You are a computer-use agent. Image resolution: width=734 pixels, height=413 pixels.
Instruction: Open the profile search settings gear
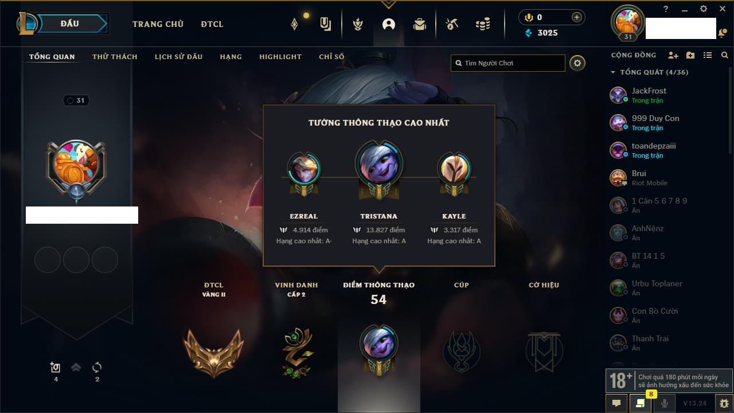pyautogui.click(x=577, y=63)
